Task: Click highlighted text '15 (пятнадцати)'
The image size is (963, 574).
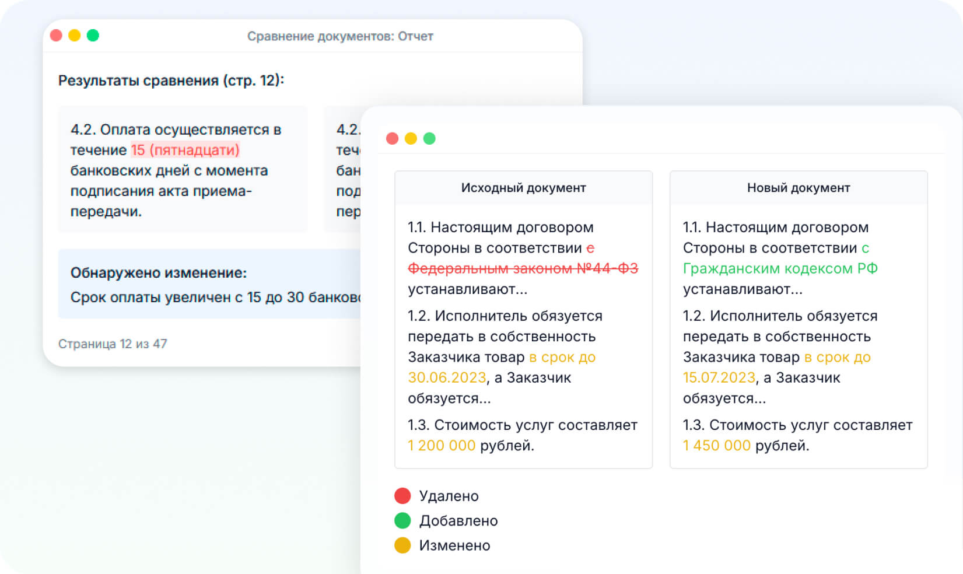Action: [185, 150]
